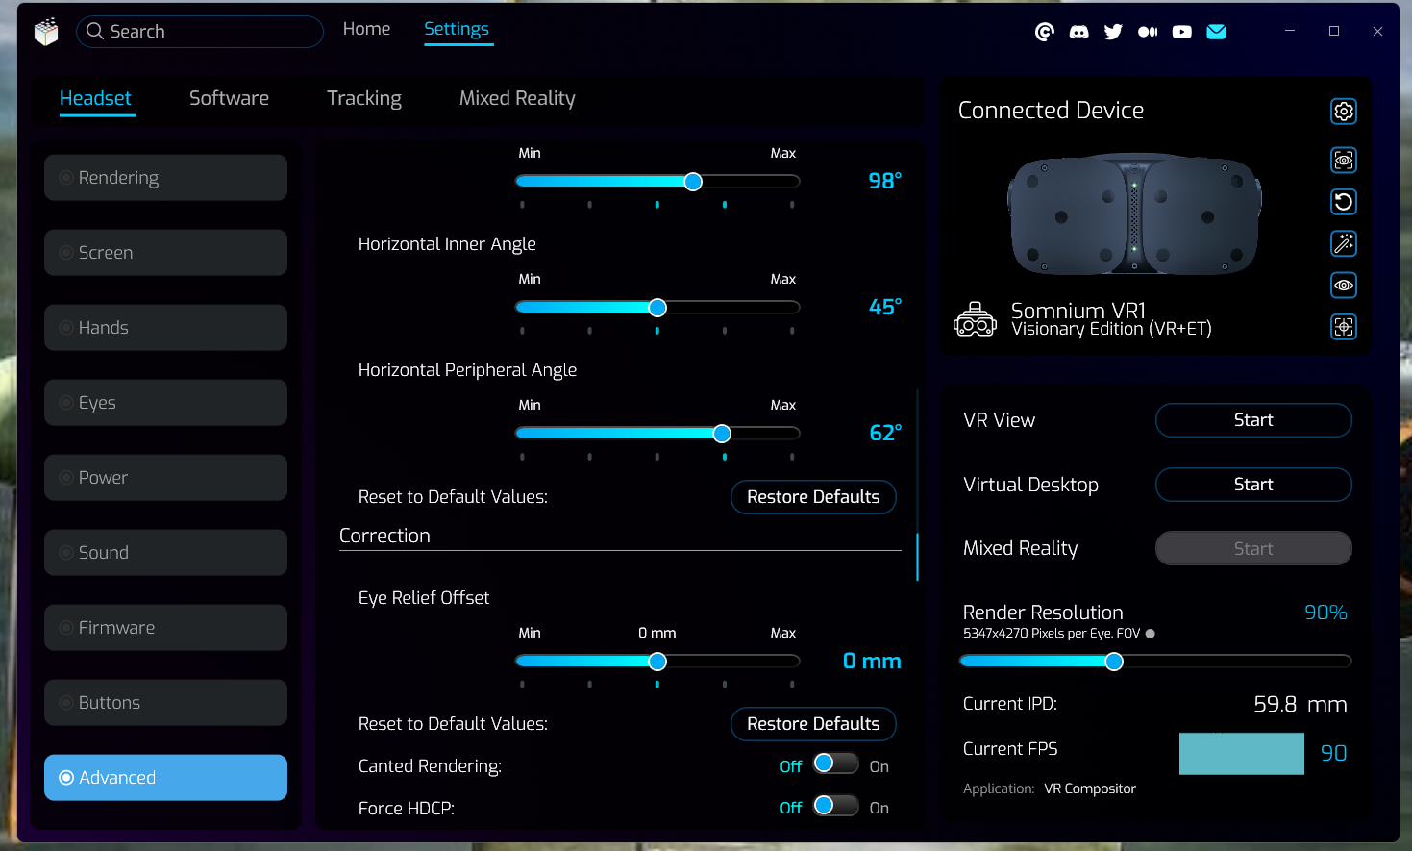This screenshot has width=1412, height=851.
Task: Click the 98° angle slider handle
Action: [693, 182]
